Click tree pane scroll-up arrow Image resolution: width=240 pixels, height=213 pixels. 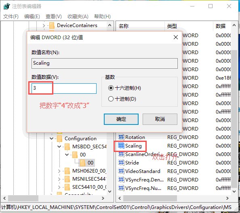click(110, 25)
